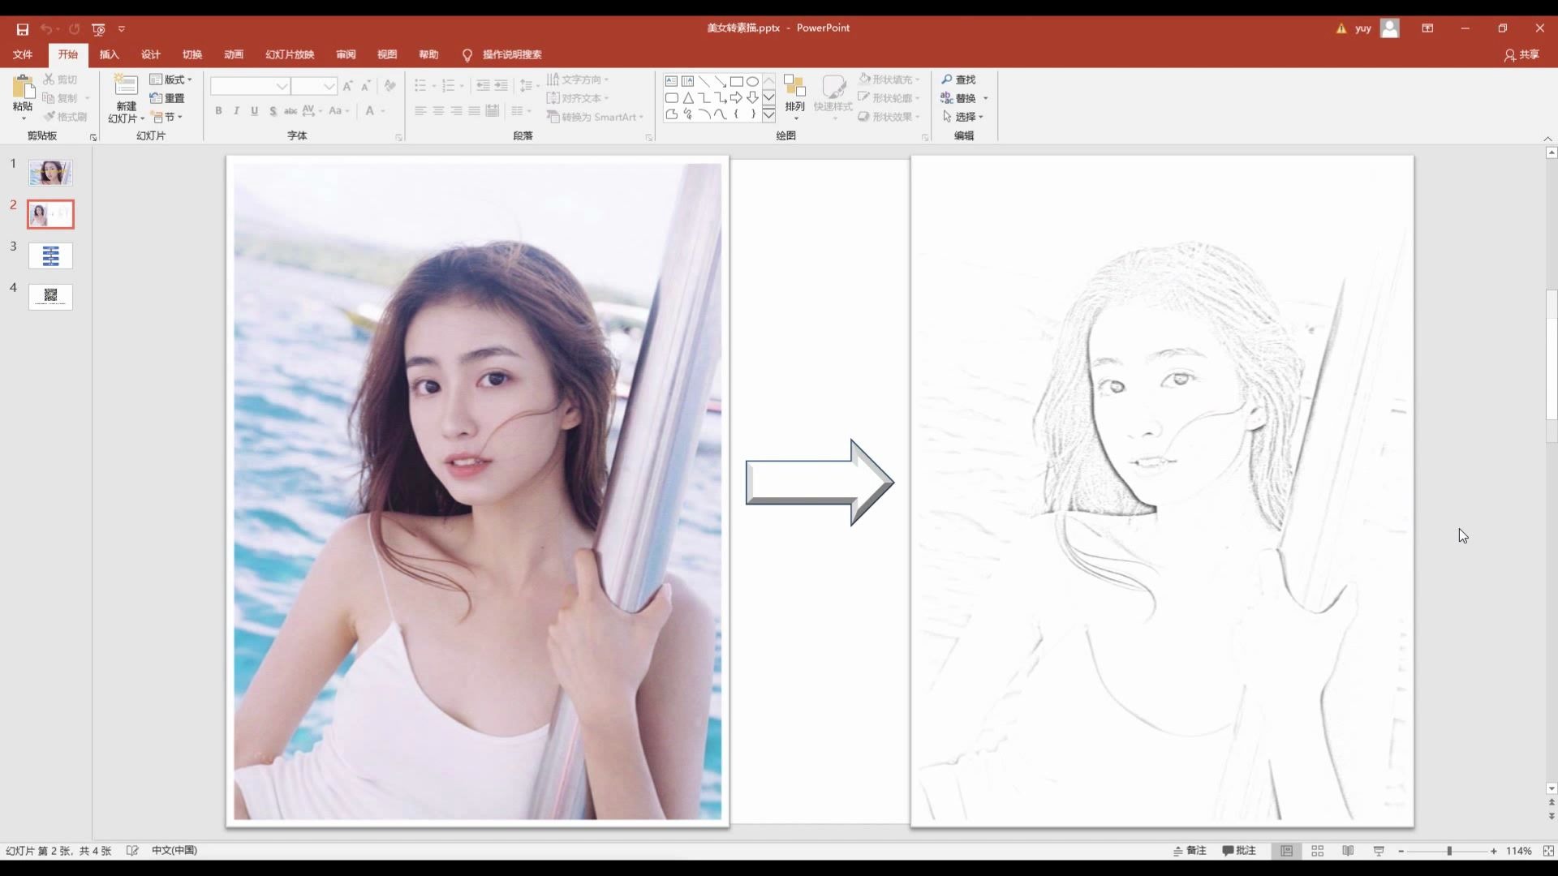
Task: Start slideshow from status bar icon
Action: click(1379, 851)
